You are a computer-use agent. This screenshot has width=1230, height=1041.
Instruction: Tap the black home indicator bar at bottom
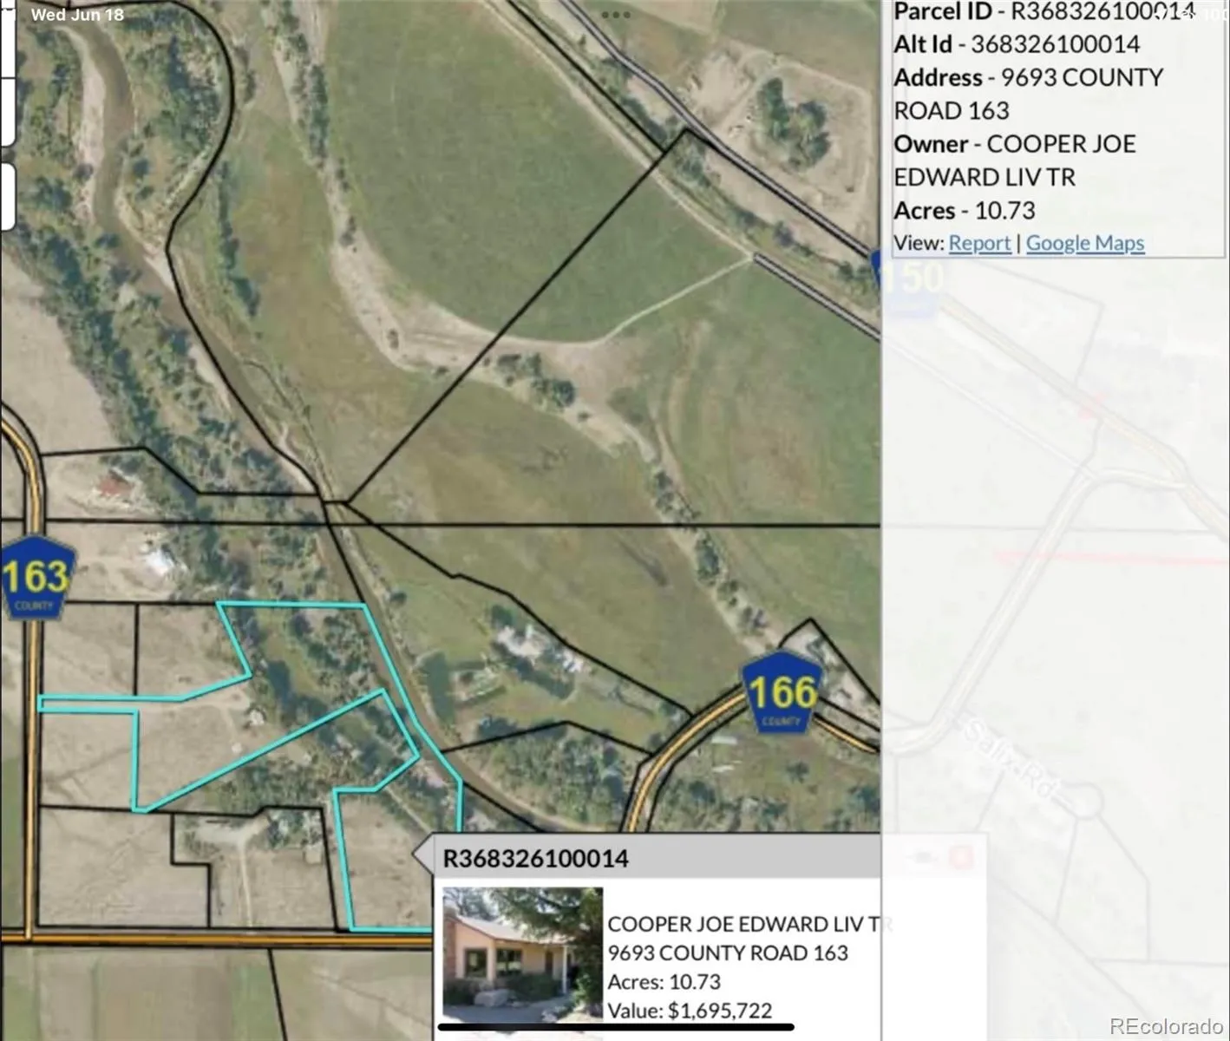(x=615, y=1027)
